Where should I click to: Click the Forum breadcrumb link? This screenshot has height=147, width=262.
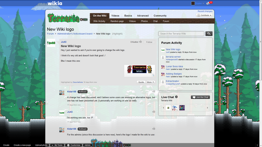[50, 33]
